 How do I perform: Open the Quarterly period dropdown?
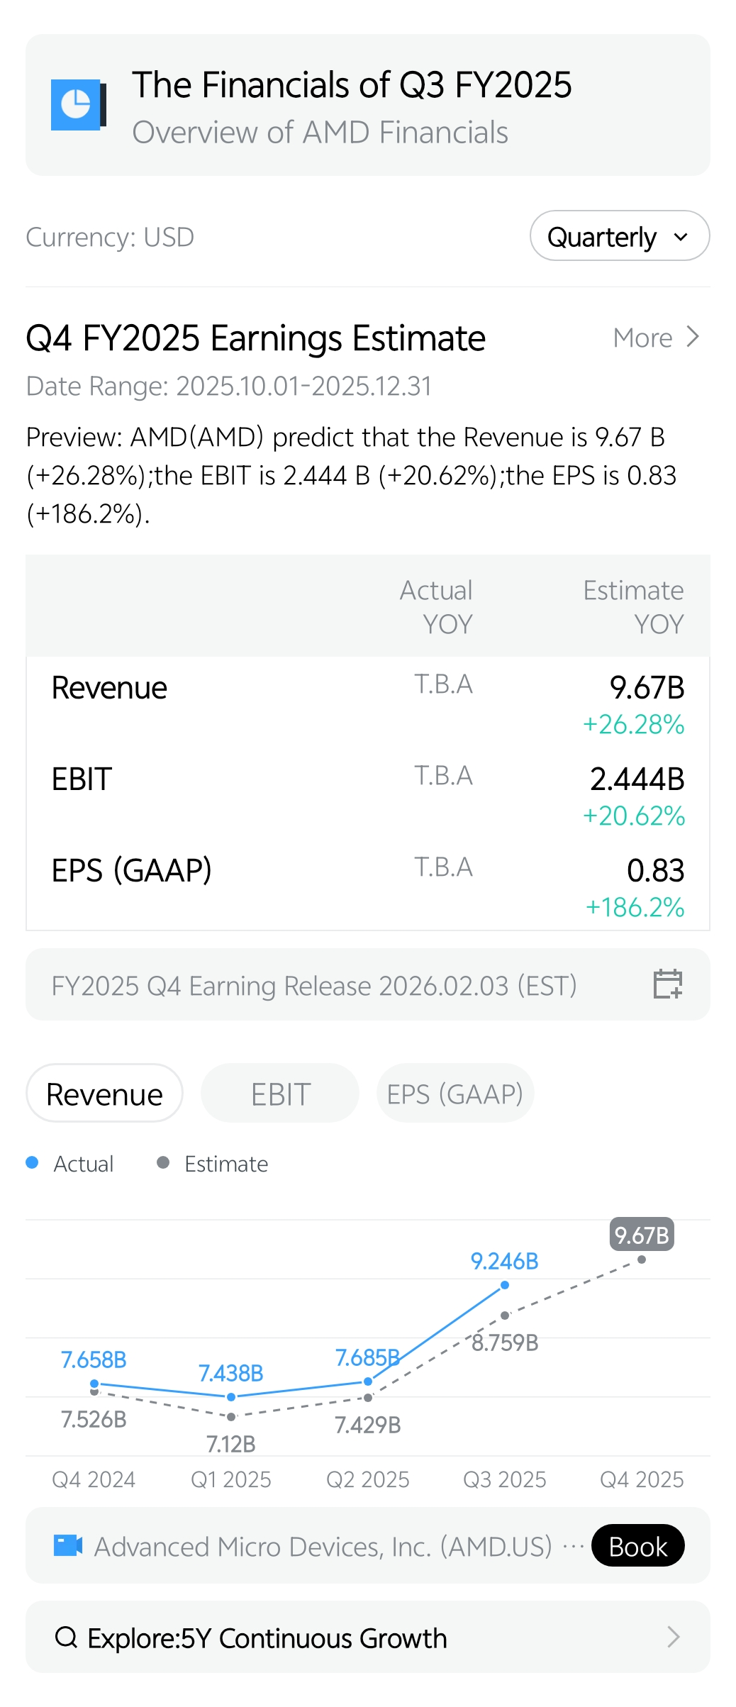tap(619, 236)
